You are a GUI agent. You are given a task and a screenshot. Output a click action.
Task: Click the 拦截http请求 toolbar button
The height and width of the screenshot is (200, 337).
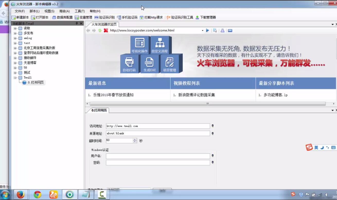(x=151, y=17)
